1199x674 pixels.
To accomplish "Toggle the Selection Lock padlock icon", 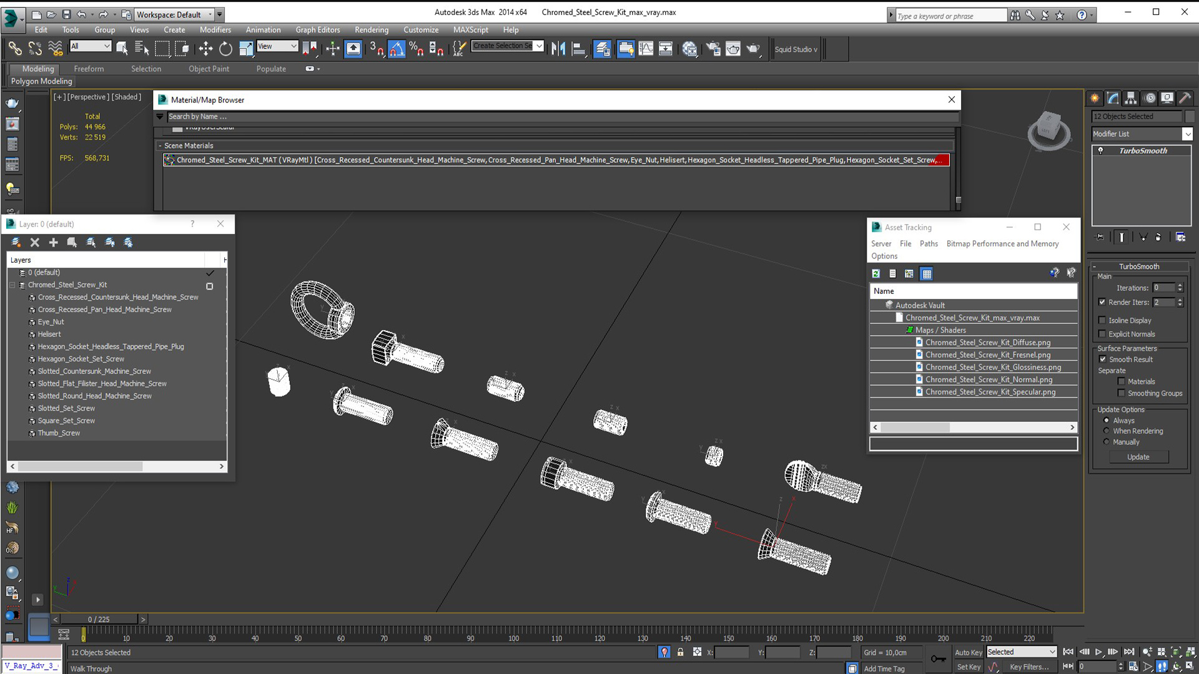I will (681, 652).
